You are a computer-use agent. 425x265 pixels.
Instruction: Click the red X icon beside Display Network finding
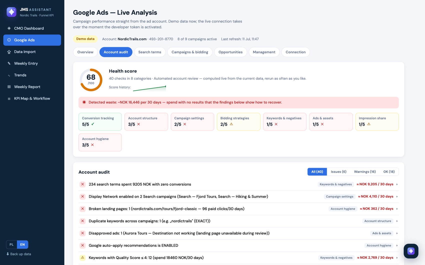tap(82, 197)
